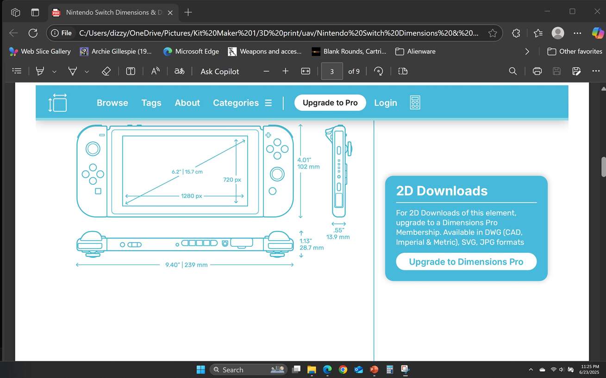Click the Login link
The image size is (606, 378).
tap(386, 103)
